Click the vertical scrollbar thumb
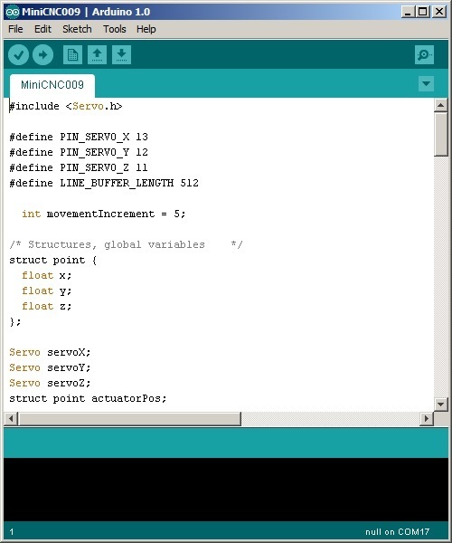Image resolution: width=452 pixels, height=543 pixels. click(440, 134)
